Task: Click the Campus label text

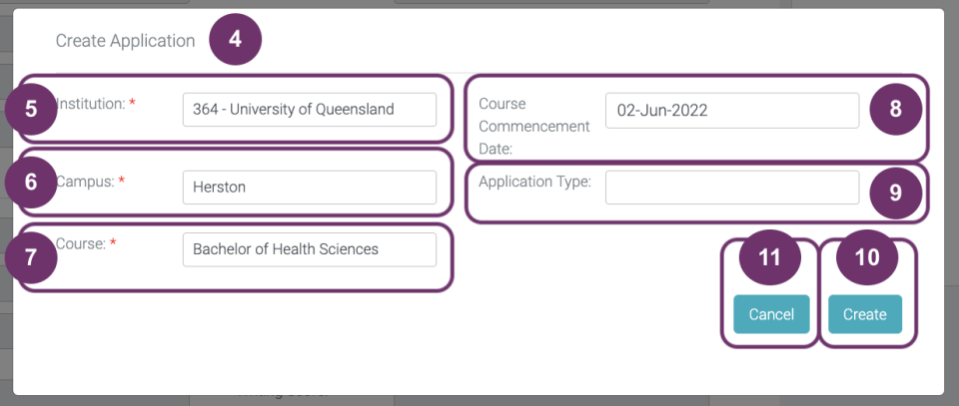Action: click(87, 181)
